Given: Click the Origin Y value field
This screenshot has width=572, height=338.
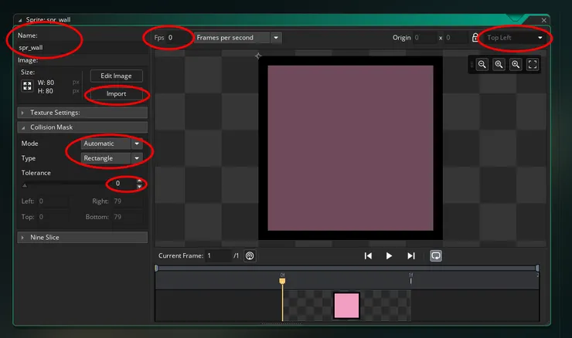Looking at the screenshot, I should point(456,38).
